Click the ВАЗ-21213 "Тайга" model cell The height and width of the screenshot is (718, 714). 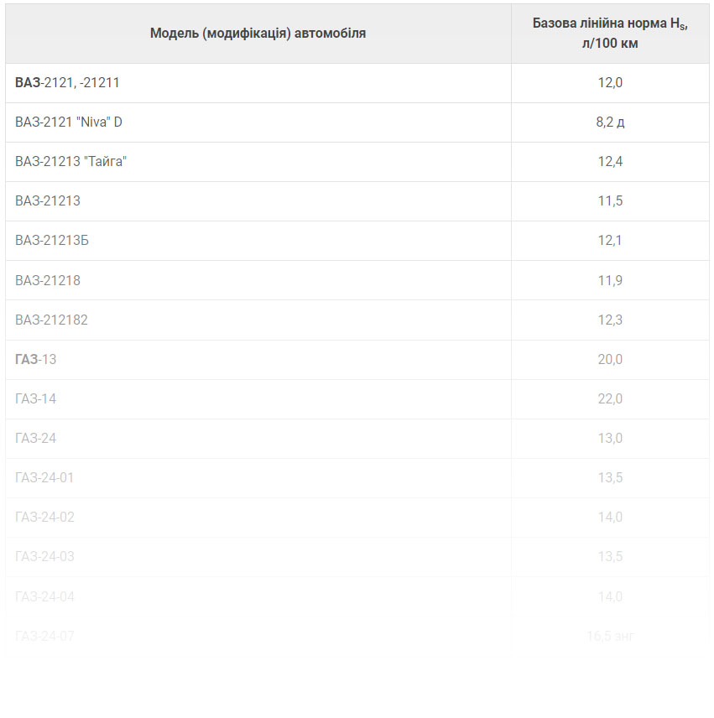pyautogui.click(x=258, y=162)
